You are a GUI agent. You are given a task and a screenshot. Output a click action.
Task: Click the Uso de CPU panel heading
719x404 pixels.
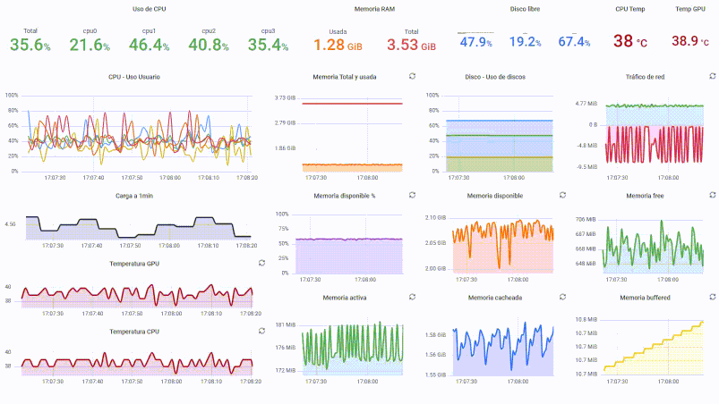pyautogui.click(x=134, y=9)
